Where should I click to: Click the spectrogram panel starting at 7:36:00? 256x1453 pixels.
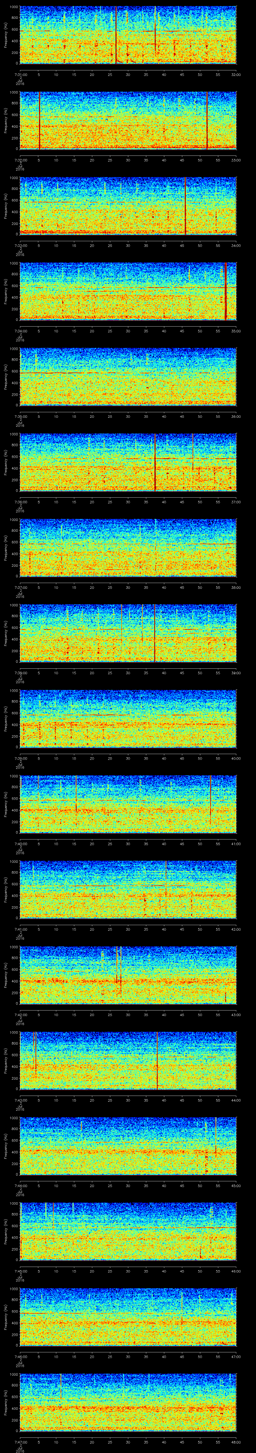[128, 463]
